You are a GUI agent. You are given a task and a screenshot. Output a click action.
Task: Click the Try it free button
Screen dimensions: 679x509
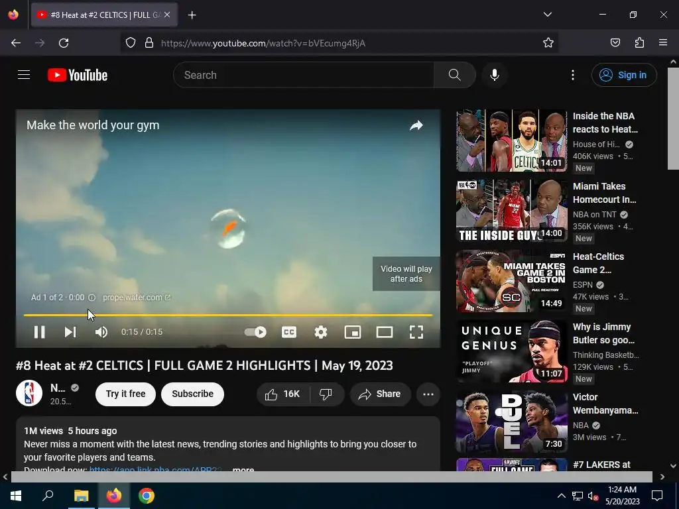[125, 394]
